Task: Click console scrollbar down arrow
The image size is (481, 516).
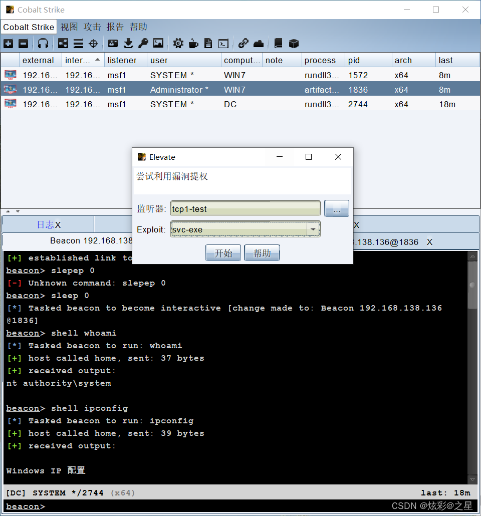Action: [x=472, y=480]
